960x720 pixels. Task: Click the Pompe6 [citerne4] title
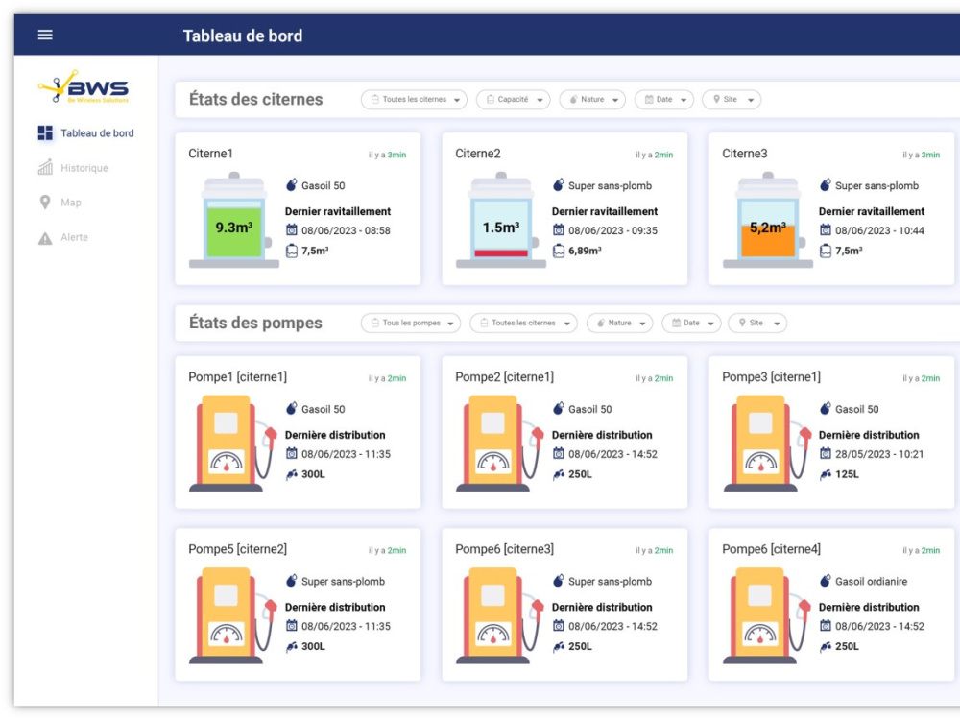tap(772, 548)
